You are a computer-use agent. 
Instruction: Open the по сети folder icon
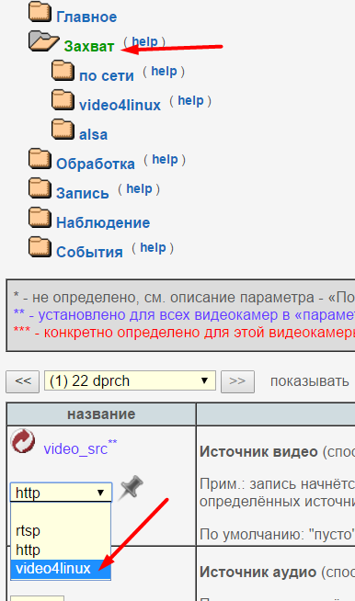point(63,71)
